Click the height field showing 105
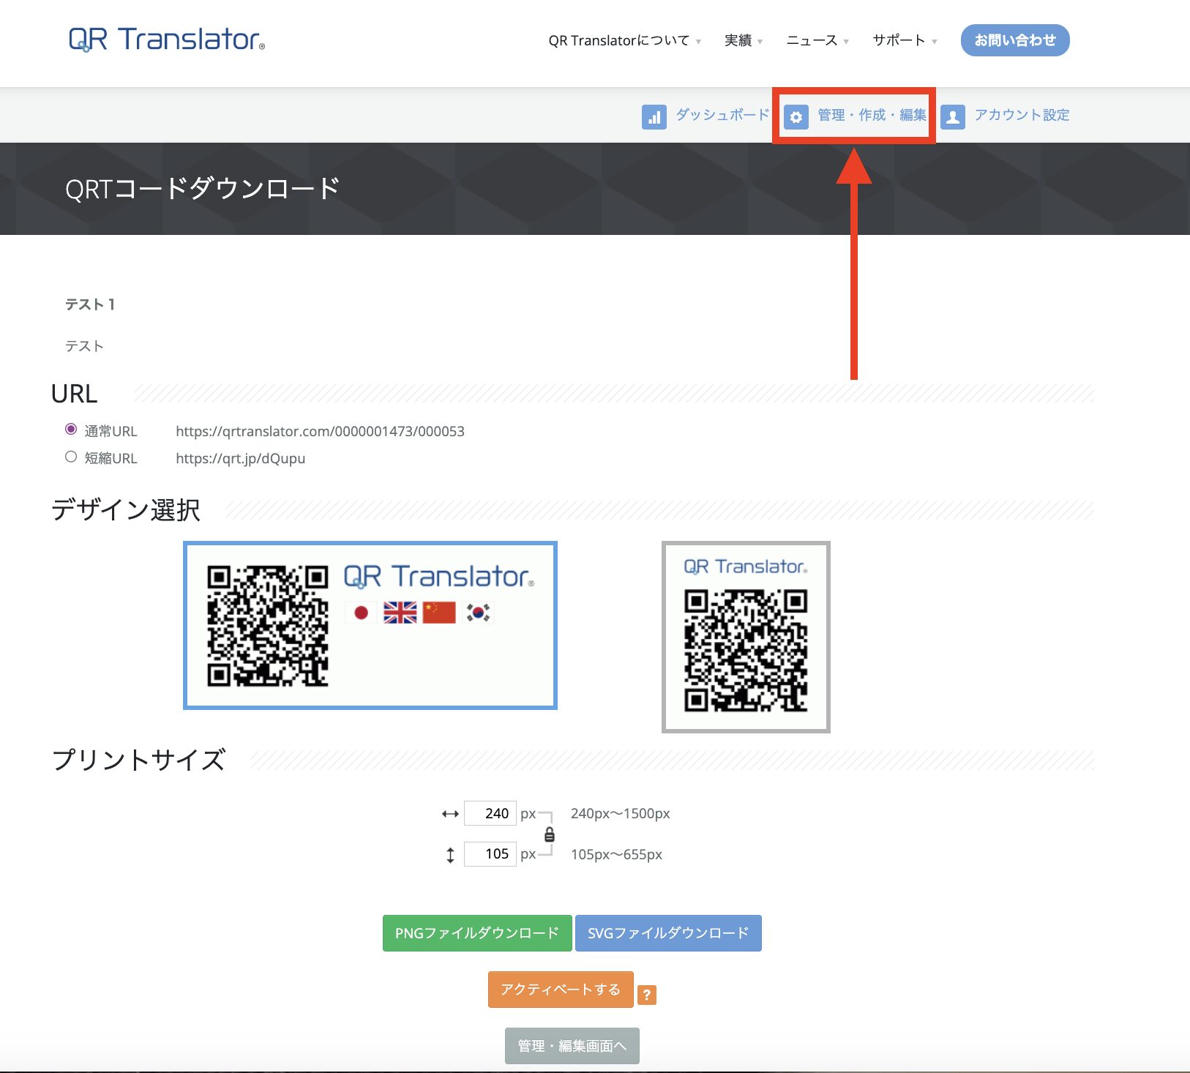1190x1073 pixels. pyautogui.click(x=490, y=854)
